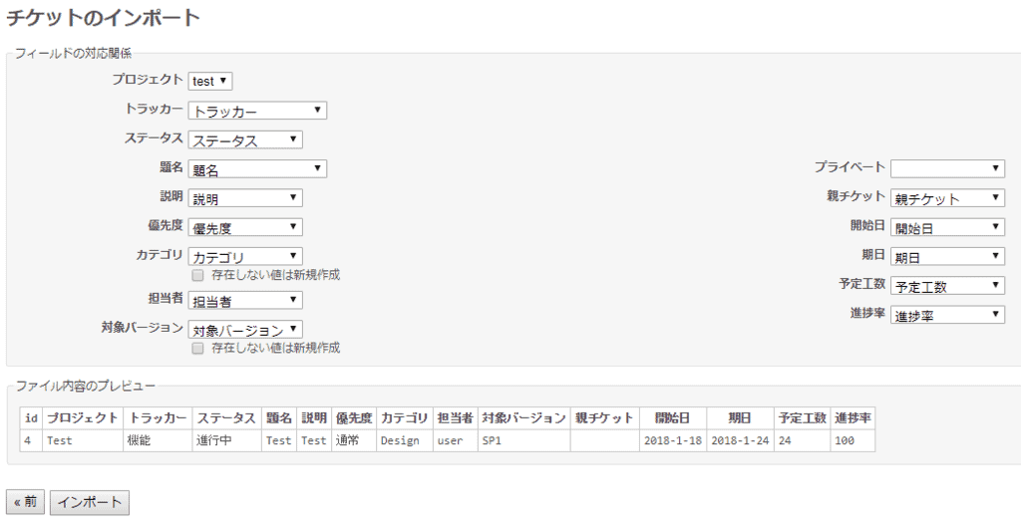Select the 期日 dropdown
This screenshot has width=1021, height=532.
947,257
